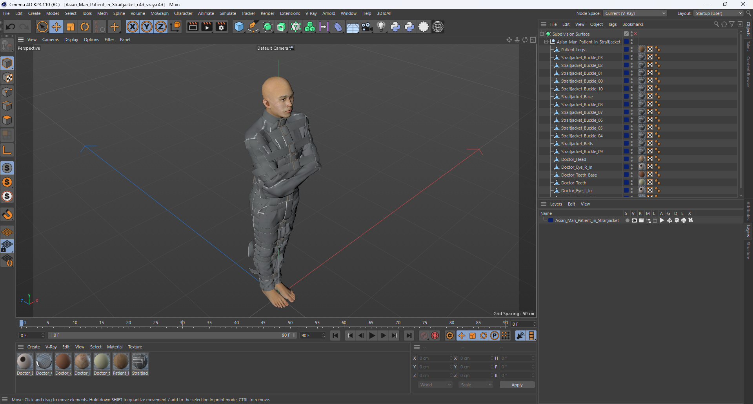The width and height of the screenshot is (753, 404).
Task: Toggle X axis lock
Action: [133, 27]
